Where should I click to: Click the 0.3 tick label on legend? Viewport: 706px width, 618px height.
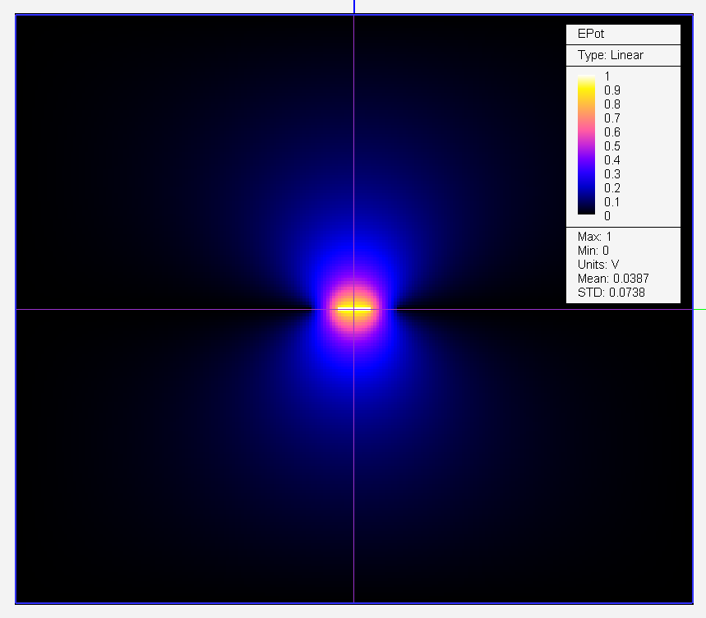click(612, 174)
